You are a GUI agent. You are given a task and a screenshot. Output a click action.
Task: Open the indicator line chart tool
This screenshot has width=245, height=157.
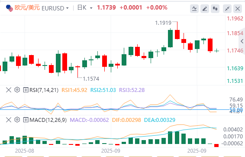[x=194, y=8]
